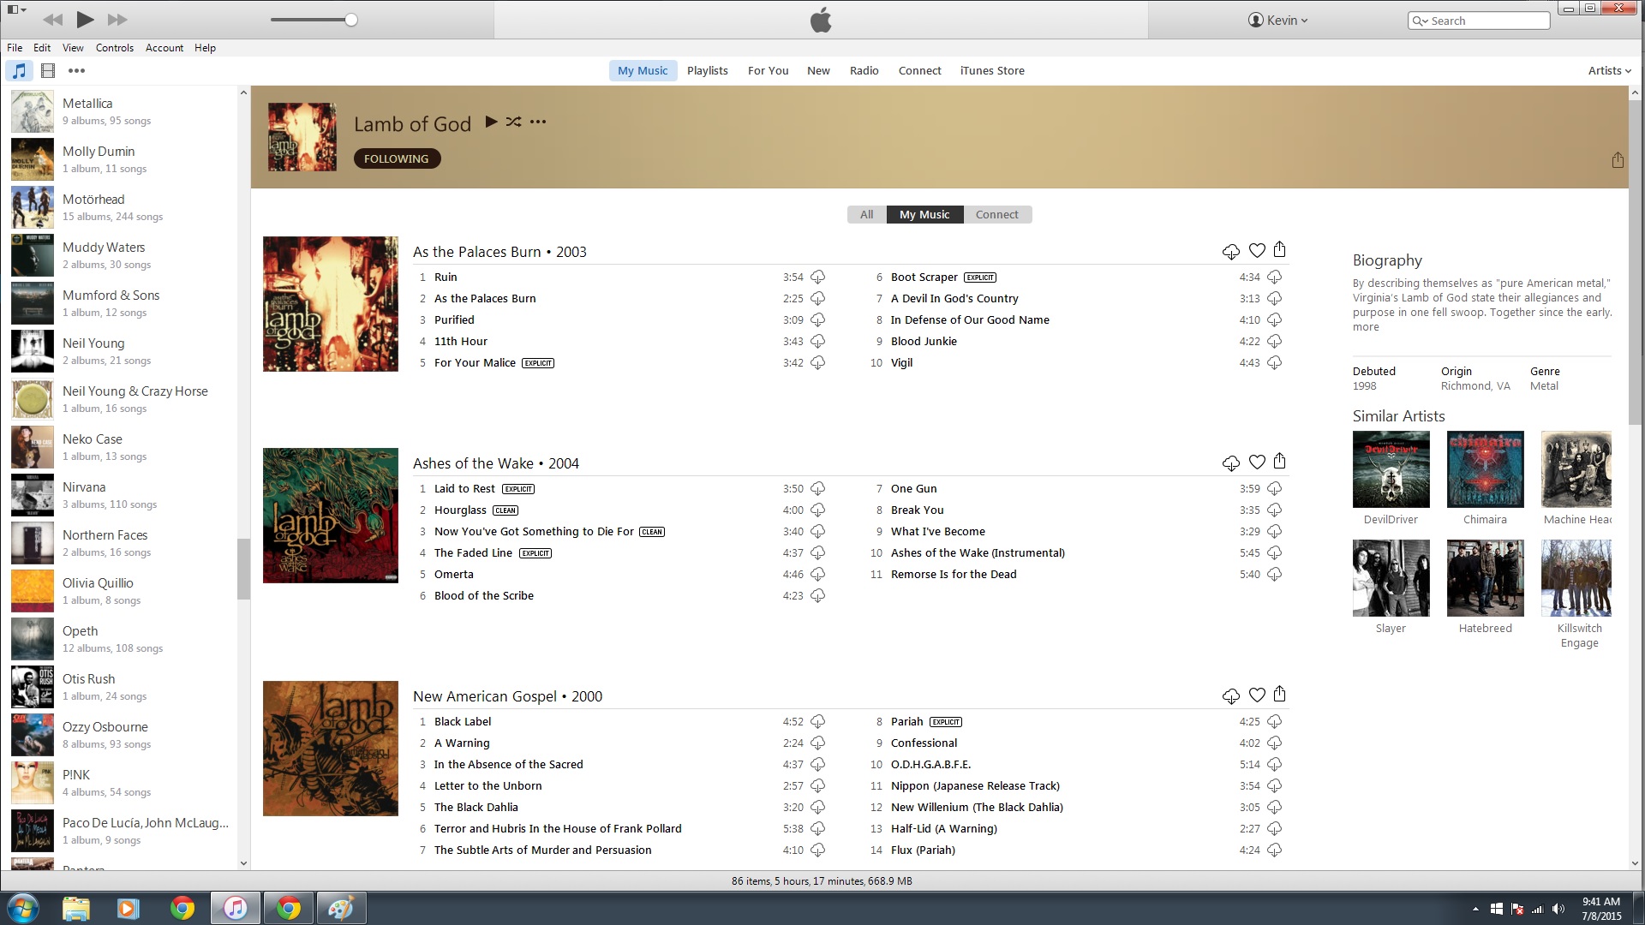
Task: Open the Controls menu
Action: (114, 48)
